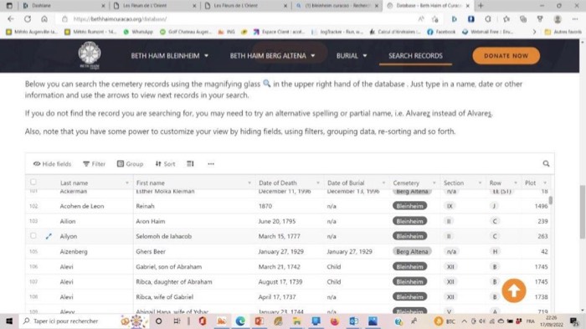The height and width of the screenshot is (329, 586).
Task: Show hidden system tray icons
Action: (x=464, y=321)
